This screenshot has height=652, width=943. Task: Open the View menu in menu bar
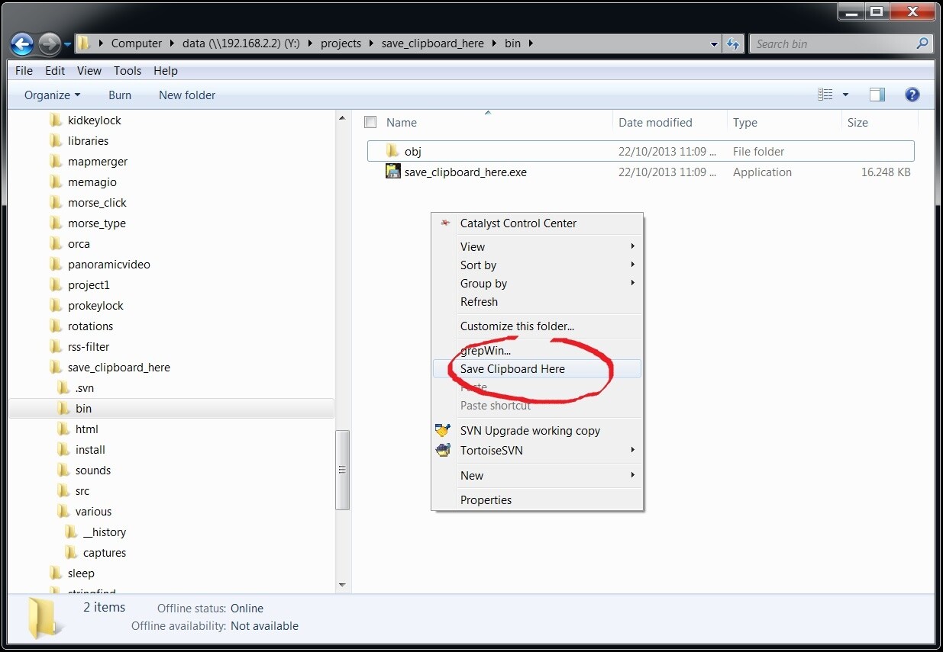[x=89, y=70]
